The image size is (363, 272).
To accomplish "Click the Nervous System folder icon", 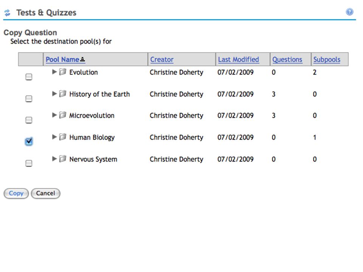I will [62, 159].
